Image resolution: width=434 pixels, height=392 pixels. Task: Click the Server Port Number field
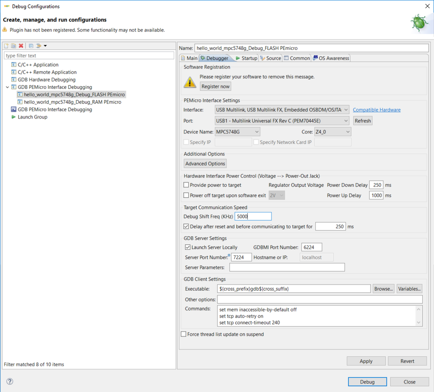242,257
